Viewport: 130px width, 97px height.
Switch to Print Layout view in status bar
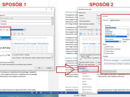click(x=37, y=93)
